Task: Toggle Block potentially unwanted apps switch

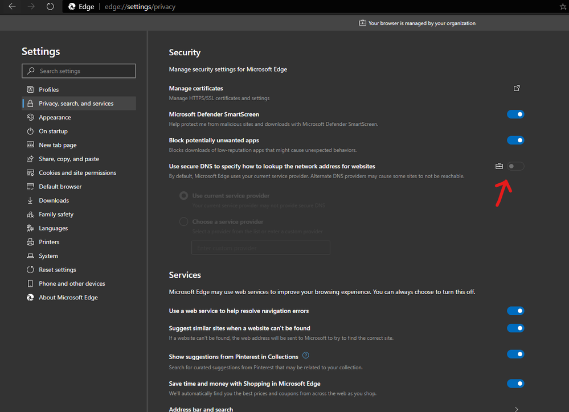Action: coord(515,141)
